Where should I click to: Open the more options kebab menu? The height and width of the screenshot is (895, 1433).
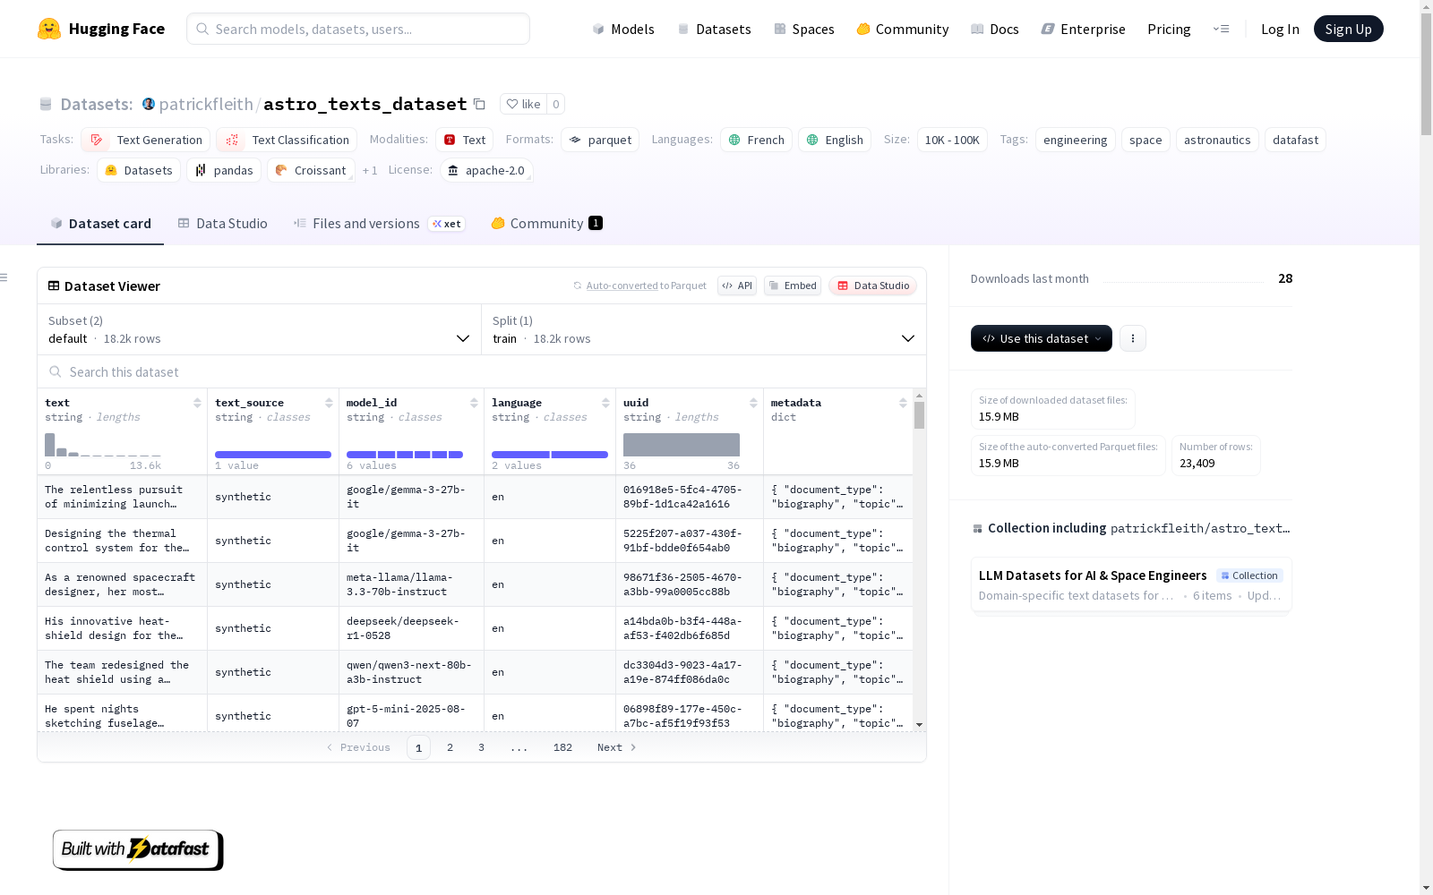click(x=1133, y=338)
